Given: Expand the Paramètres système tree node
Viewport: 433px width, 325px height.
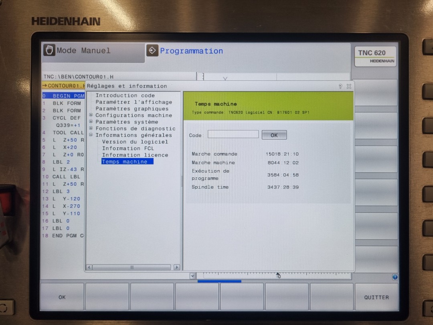Looking at the screenshot, I should [91, 122].
